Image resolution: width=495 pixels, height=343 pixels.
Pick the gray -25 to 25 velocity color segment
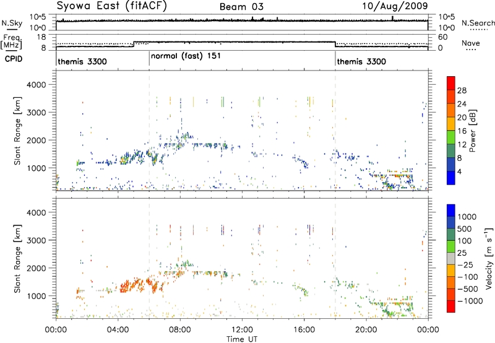click(451, 258)
